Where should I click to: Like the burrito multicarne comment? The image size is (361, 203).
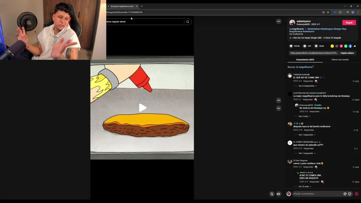pos(355,130)
